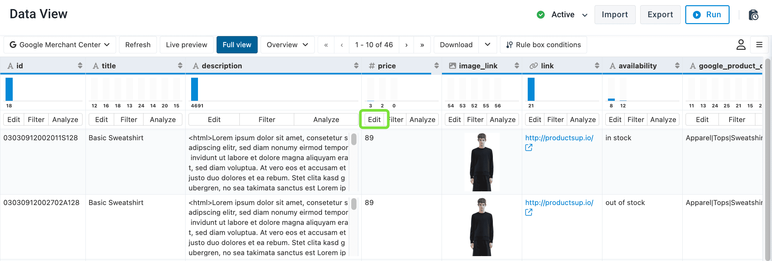This screenshot has height=261, width=772.
Task: Select the '1 - 10 of 46' page indicator
Action: pos(374,45)
